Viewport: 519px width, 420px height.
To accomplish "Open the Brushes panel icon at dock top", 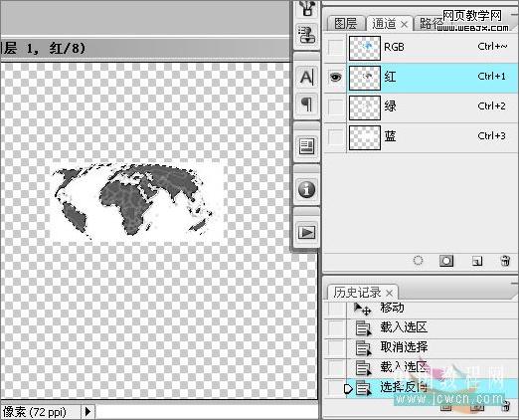I will tap(307, 8).
